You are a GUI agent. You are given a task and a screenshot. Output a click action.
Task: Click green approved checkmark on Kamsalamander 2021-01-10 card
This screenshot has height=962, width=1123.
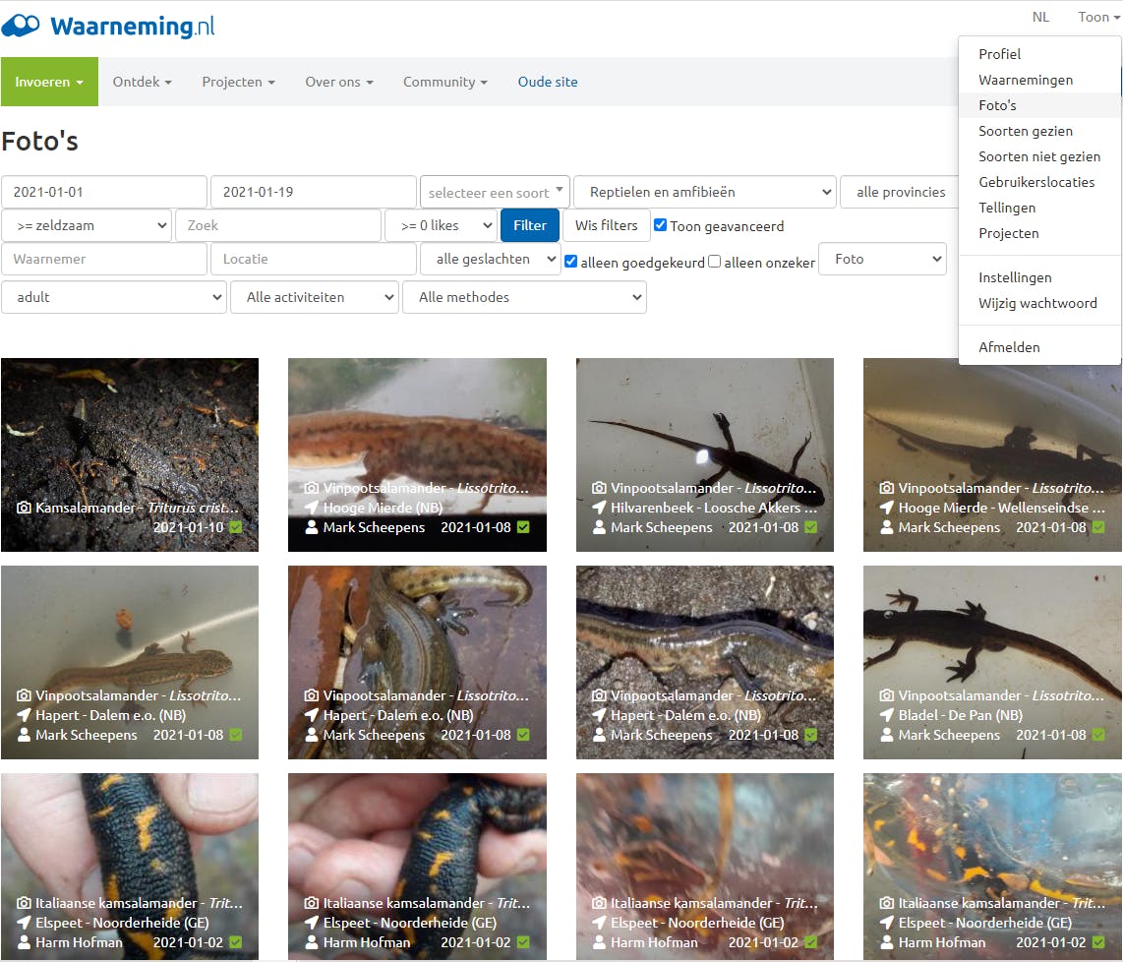tap(236, 527)
